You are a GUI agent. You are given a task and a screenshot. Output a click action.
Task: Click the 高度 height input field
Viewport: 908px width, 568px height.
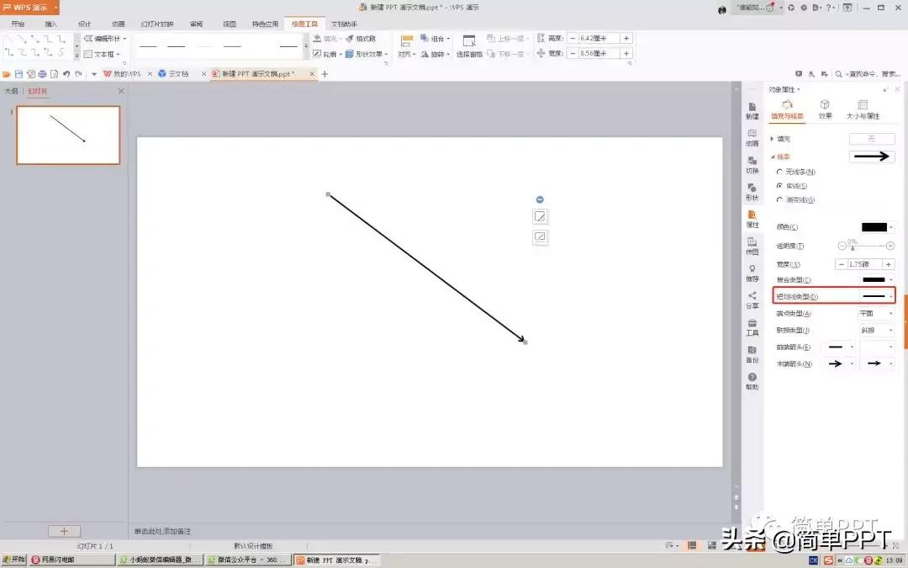(x=599, y=38)
